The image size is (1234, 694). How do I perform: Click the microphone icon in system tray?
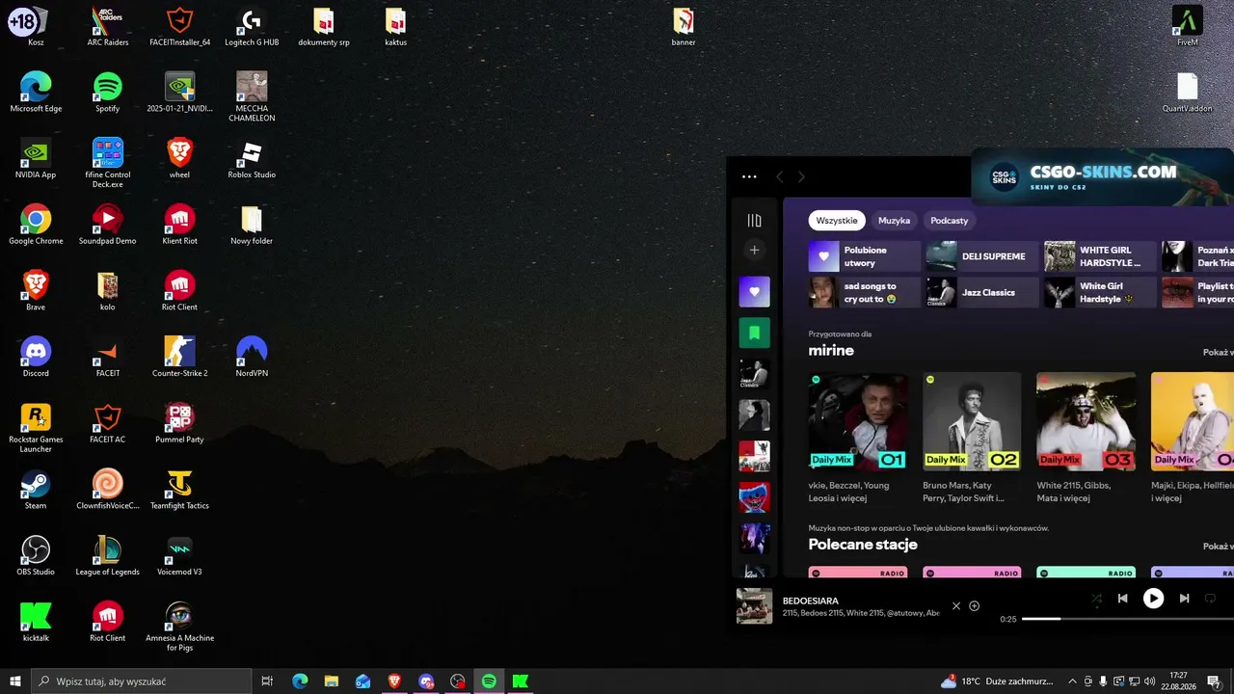1103,681
